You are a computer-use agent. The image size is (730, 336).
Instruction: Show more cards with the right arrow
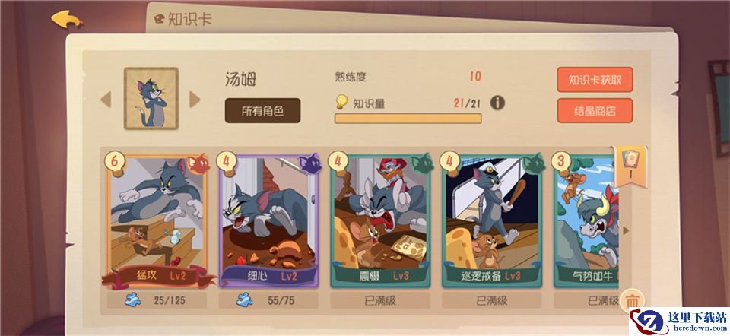click(x=626, y=231)
